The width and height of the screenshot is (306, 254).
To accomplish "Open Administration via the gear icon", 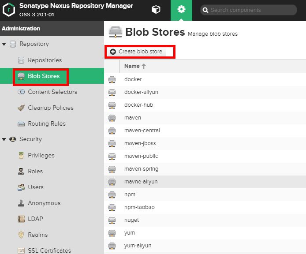I will click(181, 9).
